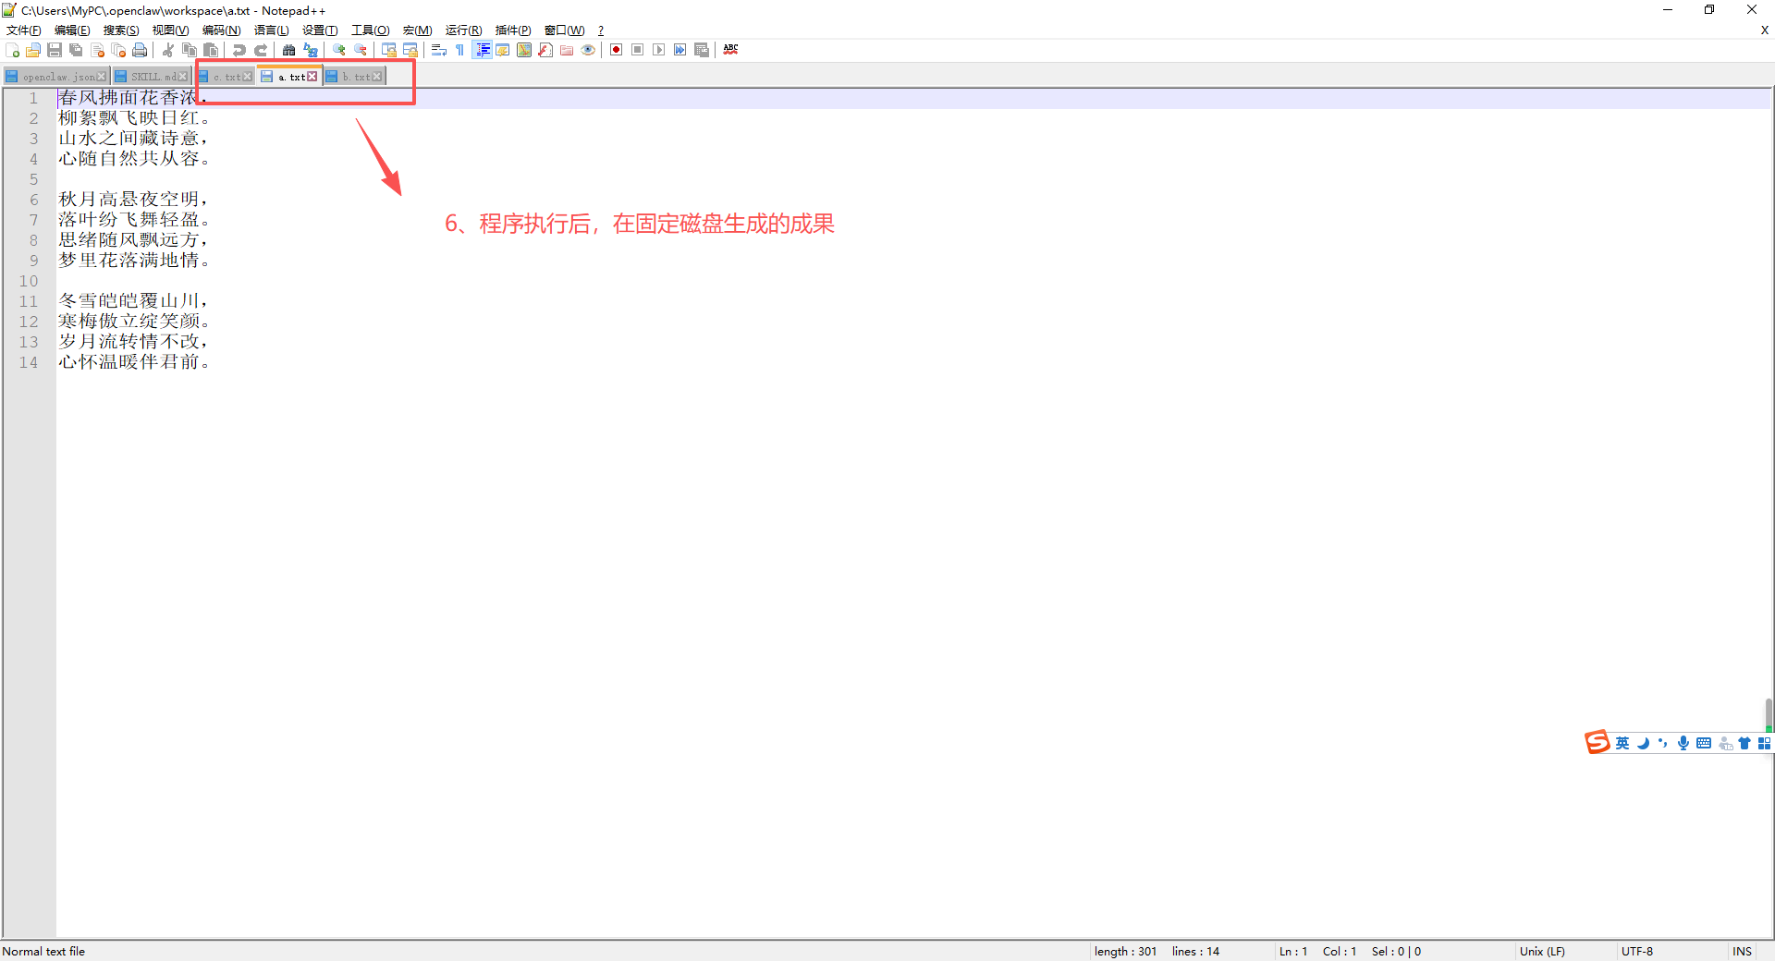Open the 编辑(E) menu
Image resolution: width=1775 pixels, height=961 pixels.
point(72,30)
